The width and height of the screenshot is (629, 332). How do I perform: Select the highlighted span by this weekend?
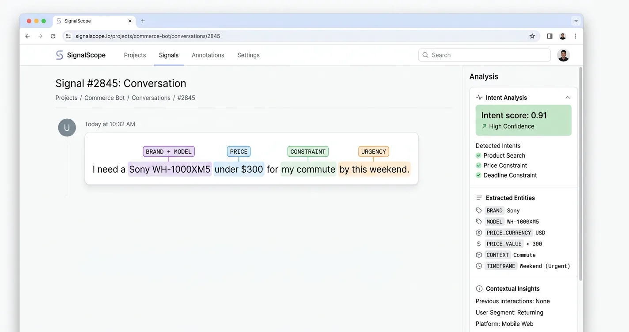(374, 169)
